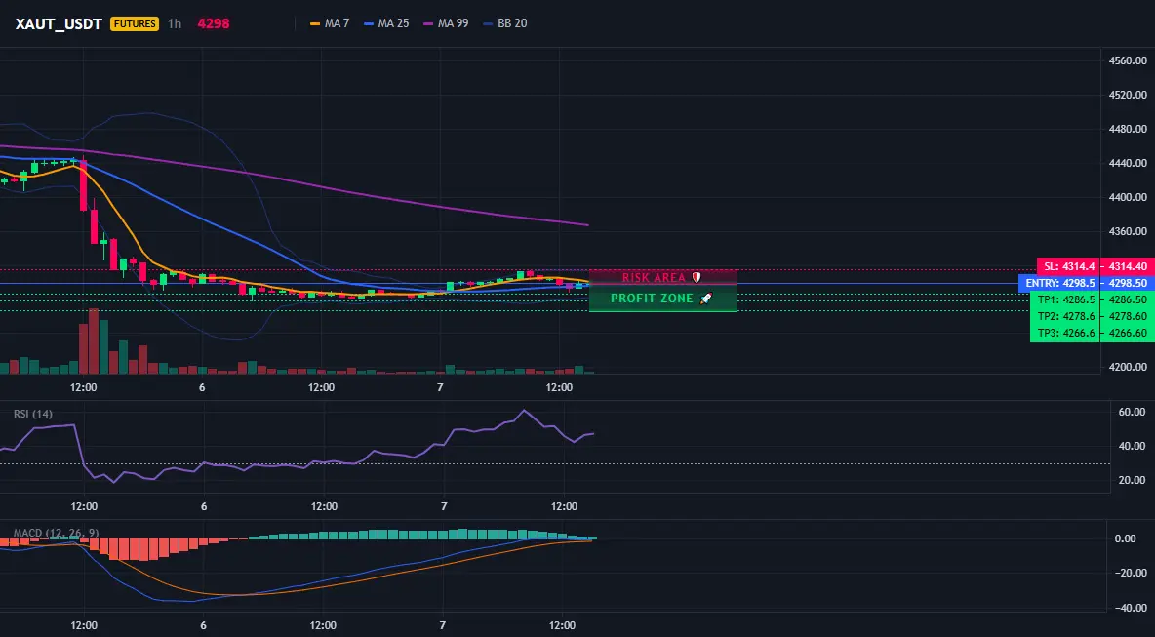Toggle the MA 25 legend item
Screen dimensions: 1155x637
click(x=386, y=23)
